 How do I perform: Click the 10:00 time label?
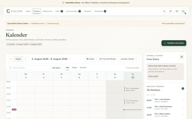pyautogui.click(x=8, y=94)
